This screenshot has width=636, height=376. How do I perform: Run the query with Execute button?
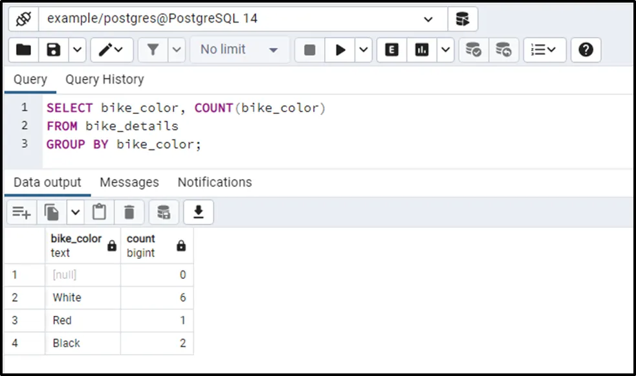(x=340, y=50)
